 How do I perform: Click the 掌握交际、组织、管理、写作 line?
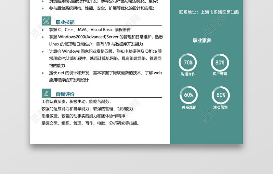click(x=90, y=123)
